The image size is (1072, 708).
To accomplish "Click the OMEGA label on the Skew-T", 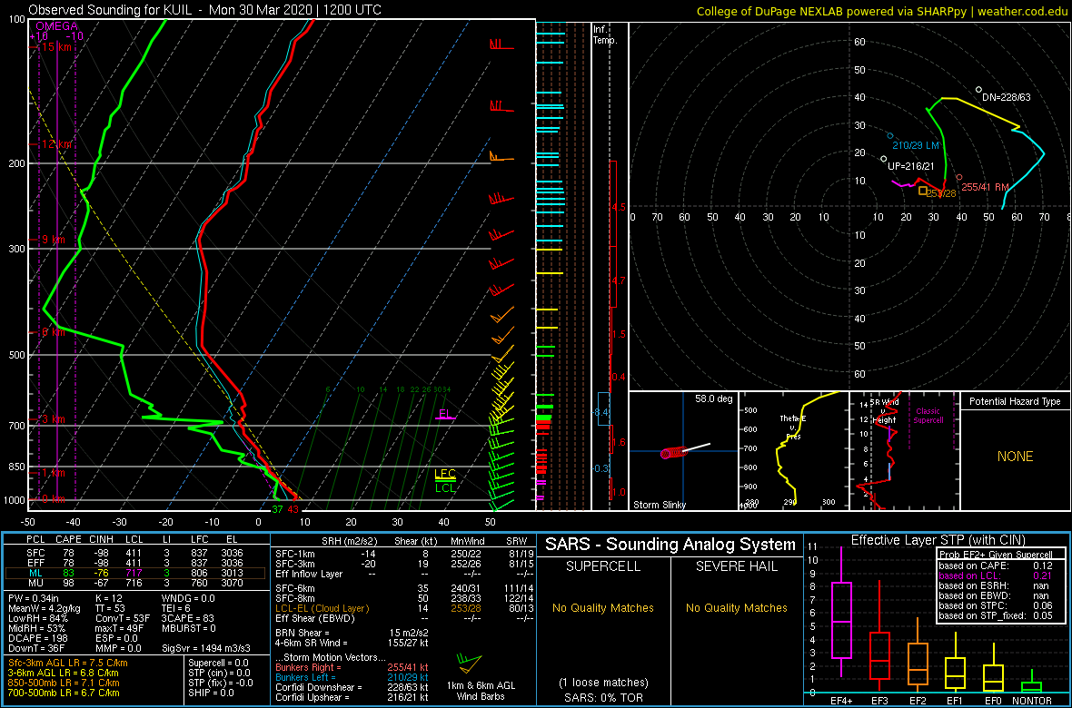I will tap(56, 26).
